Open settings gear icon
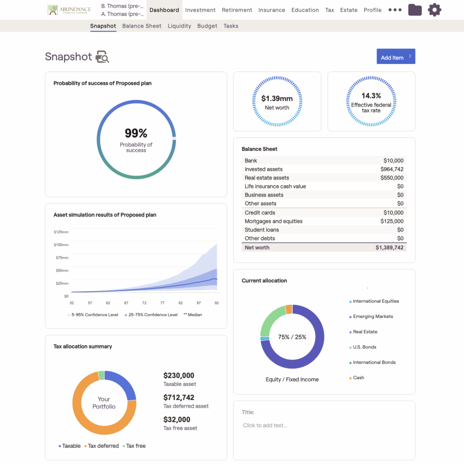The image size is (464, 464). (x=434, y=10)
